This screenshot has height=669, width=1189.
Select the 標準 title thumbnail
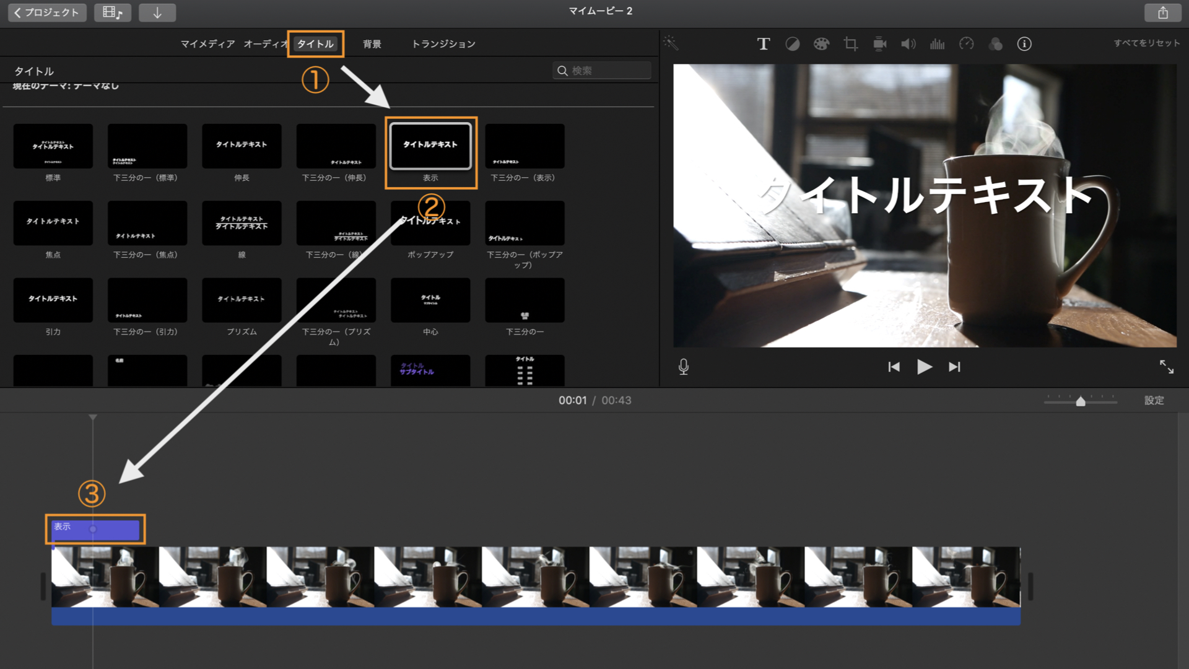tap(53, 146)
